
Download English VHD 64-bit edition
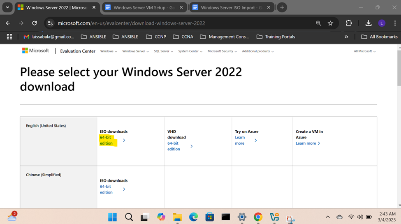(180, 146)
